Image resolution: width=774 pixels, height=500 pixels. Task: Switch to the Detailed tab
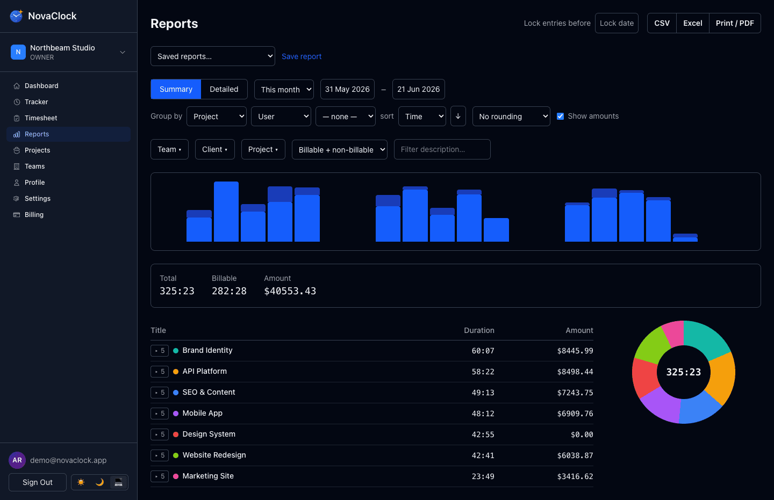[x=224, y=89]
